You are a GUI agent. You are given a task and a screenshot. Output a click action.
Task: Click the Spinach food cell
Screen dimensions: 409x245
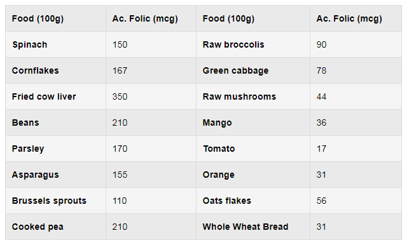(x=55, y=44)
